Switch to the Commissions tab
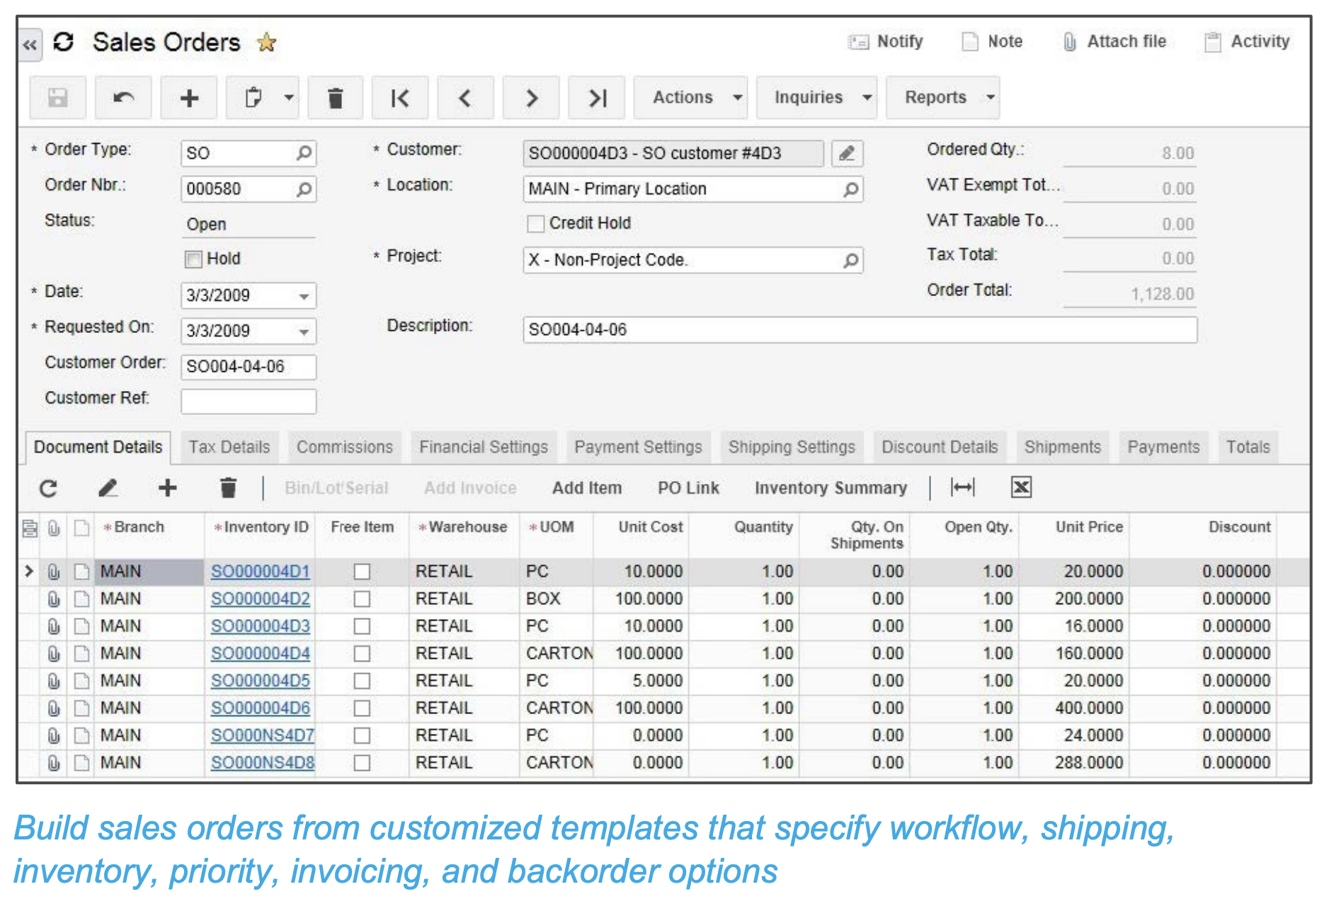The width and height of the screenshot is (1334, 911). pyautogui.click(x=345, y=447)
